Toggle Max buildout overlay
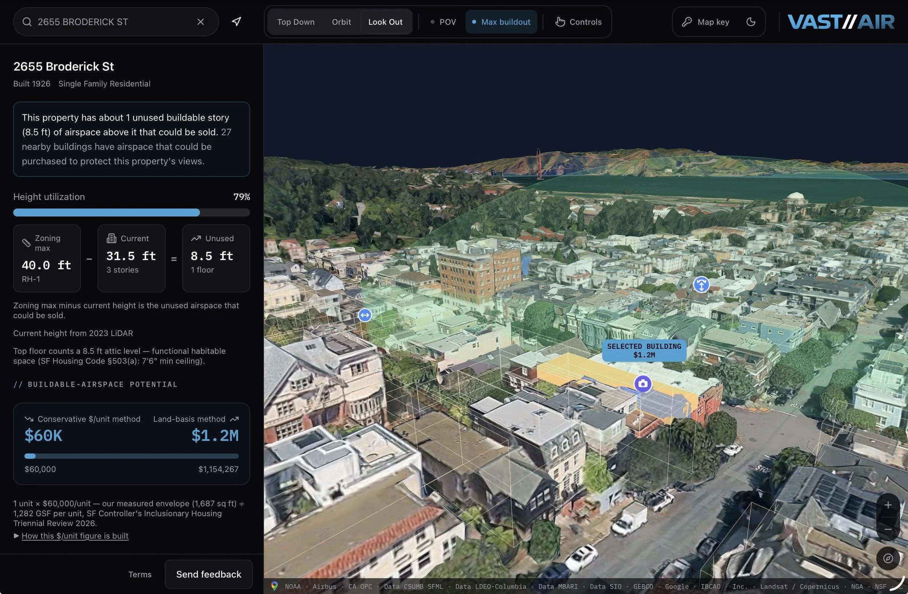The image size is (908, 594). tap(501, 22)
